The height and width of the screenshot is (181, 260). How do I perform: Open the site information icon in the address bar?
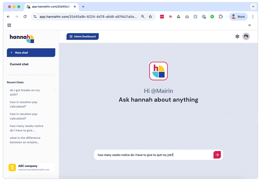(x=35, y=17)
